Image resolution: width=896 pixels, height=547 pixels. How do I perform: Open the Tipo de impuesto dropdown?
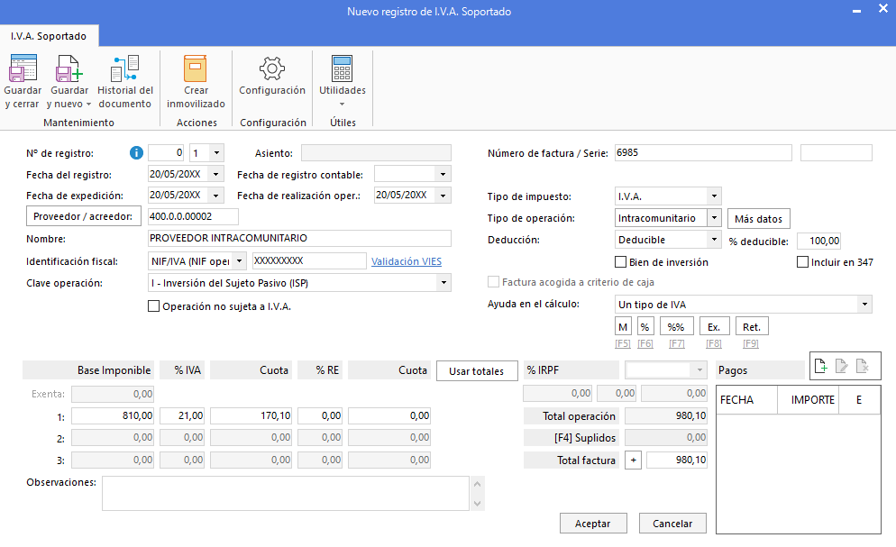pos(714,196)
